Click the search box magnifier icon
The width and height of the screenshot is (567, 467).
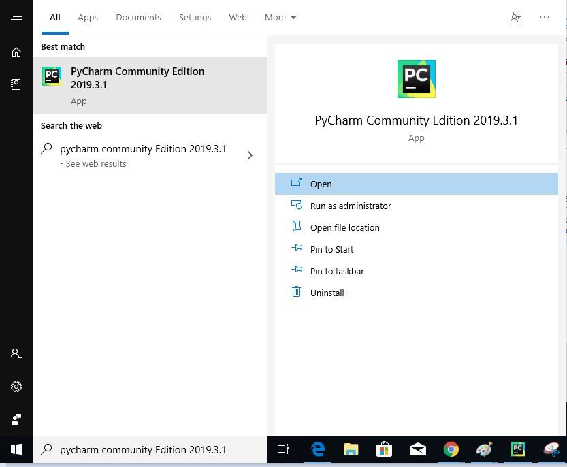pos(47,449)
